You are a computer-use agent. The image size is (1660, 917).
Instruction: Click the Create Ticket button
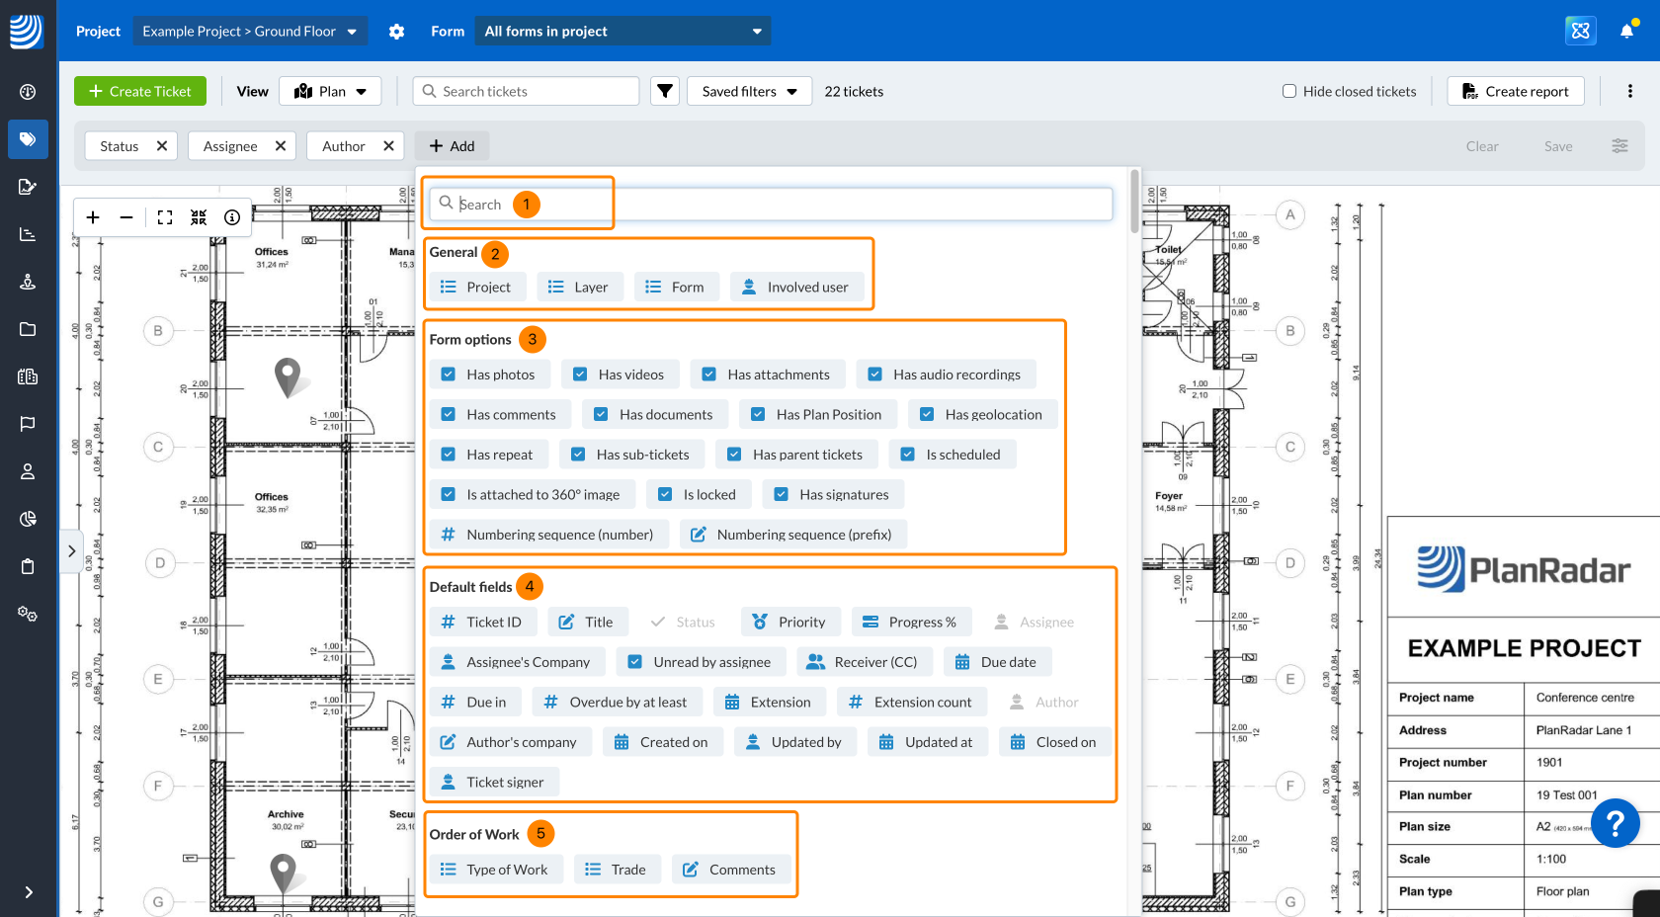click(140, 91)
